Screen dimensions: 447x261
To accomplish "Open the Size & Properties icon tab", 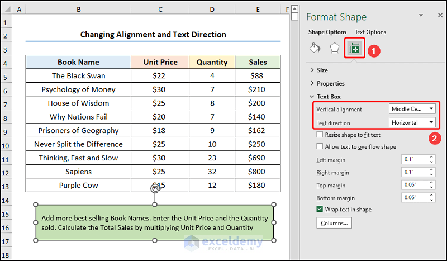I will point(354,49).
